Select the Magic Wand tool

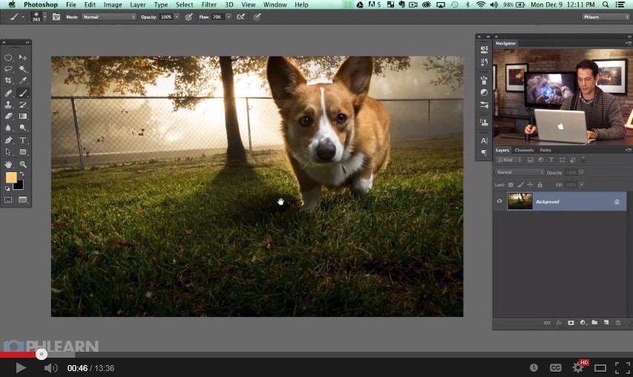[x=22, y=70]
